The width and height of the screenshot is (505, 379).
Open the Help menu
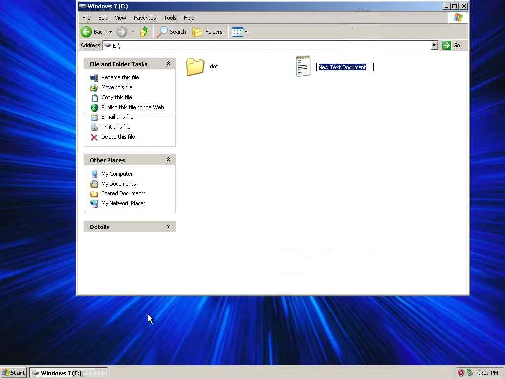pyautogui.click(x=189, y=18)
